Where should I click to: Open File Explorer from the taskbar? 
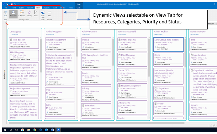coord(29,130)
